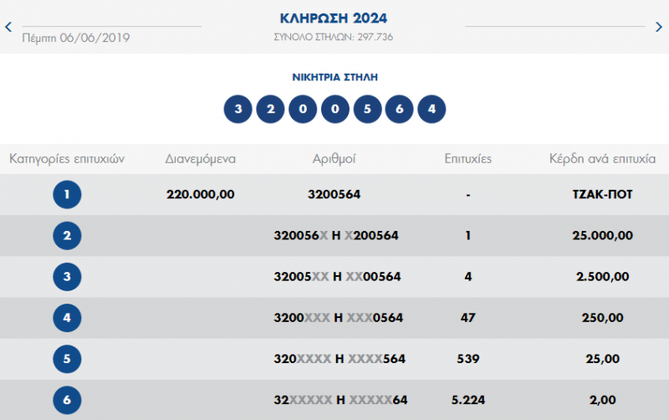This screenshot has height=420, width=669.
Task: Click the Κατηγορίες επιτυχιών column header
Action: [67, 159]
